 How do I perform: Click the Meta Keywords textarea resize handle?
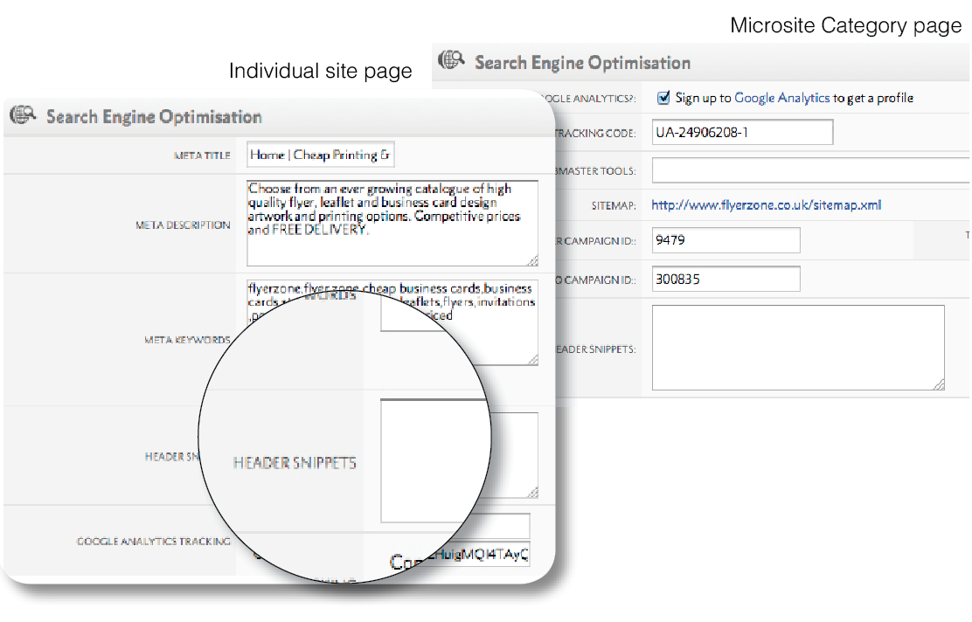532,360
